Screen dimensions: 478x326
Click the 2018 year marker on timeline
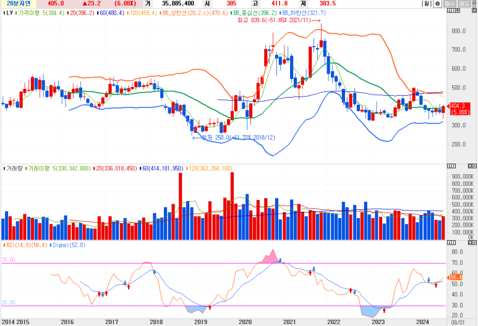pyautogui.click(x=156, y=322)
